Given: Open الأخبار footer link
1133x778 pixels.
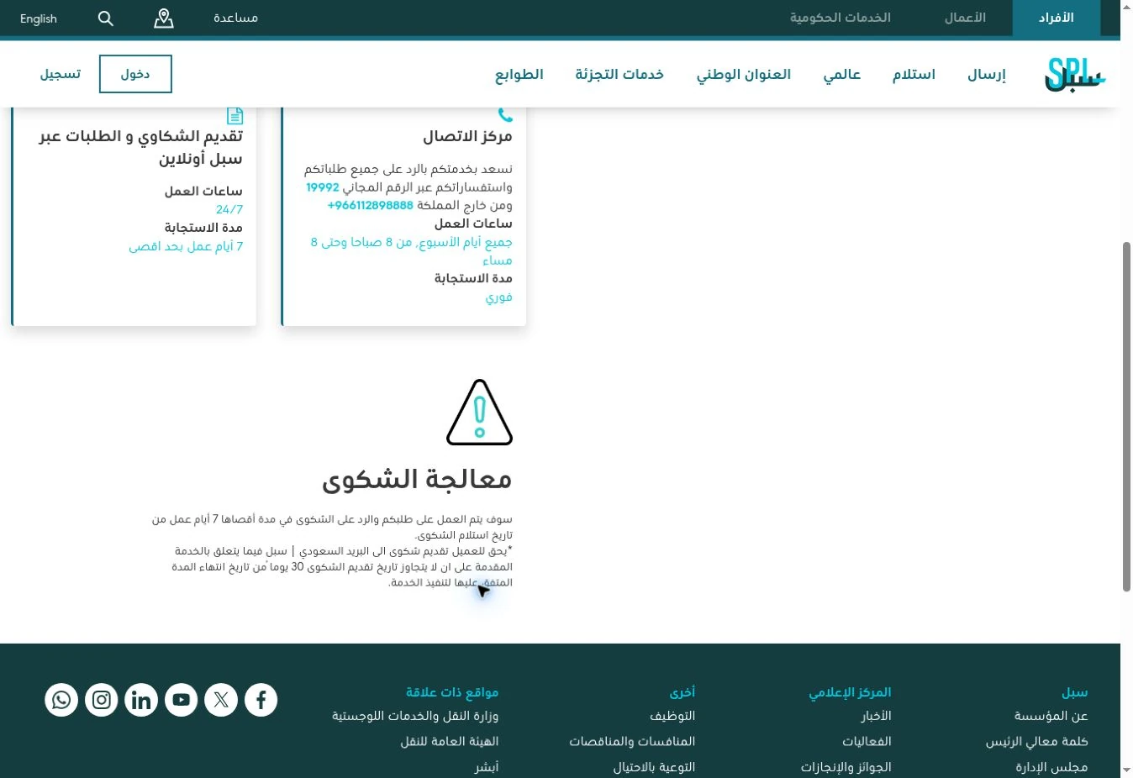Looking at the screenshot, I should click(x=876, y=716).
